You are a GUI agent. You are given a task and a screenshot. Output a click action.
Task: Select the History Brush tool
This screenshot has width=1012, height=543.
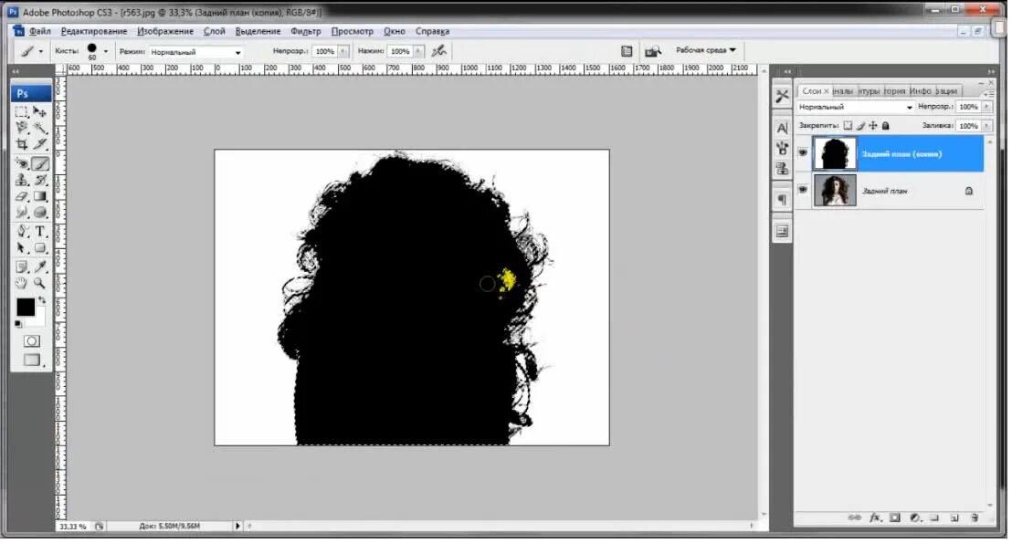(40, 180)
